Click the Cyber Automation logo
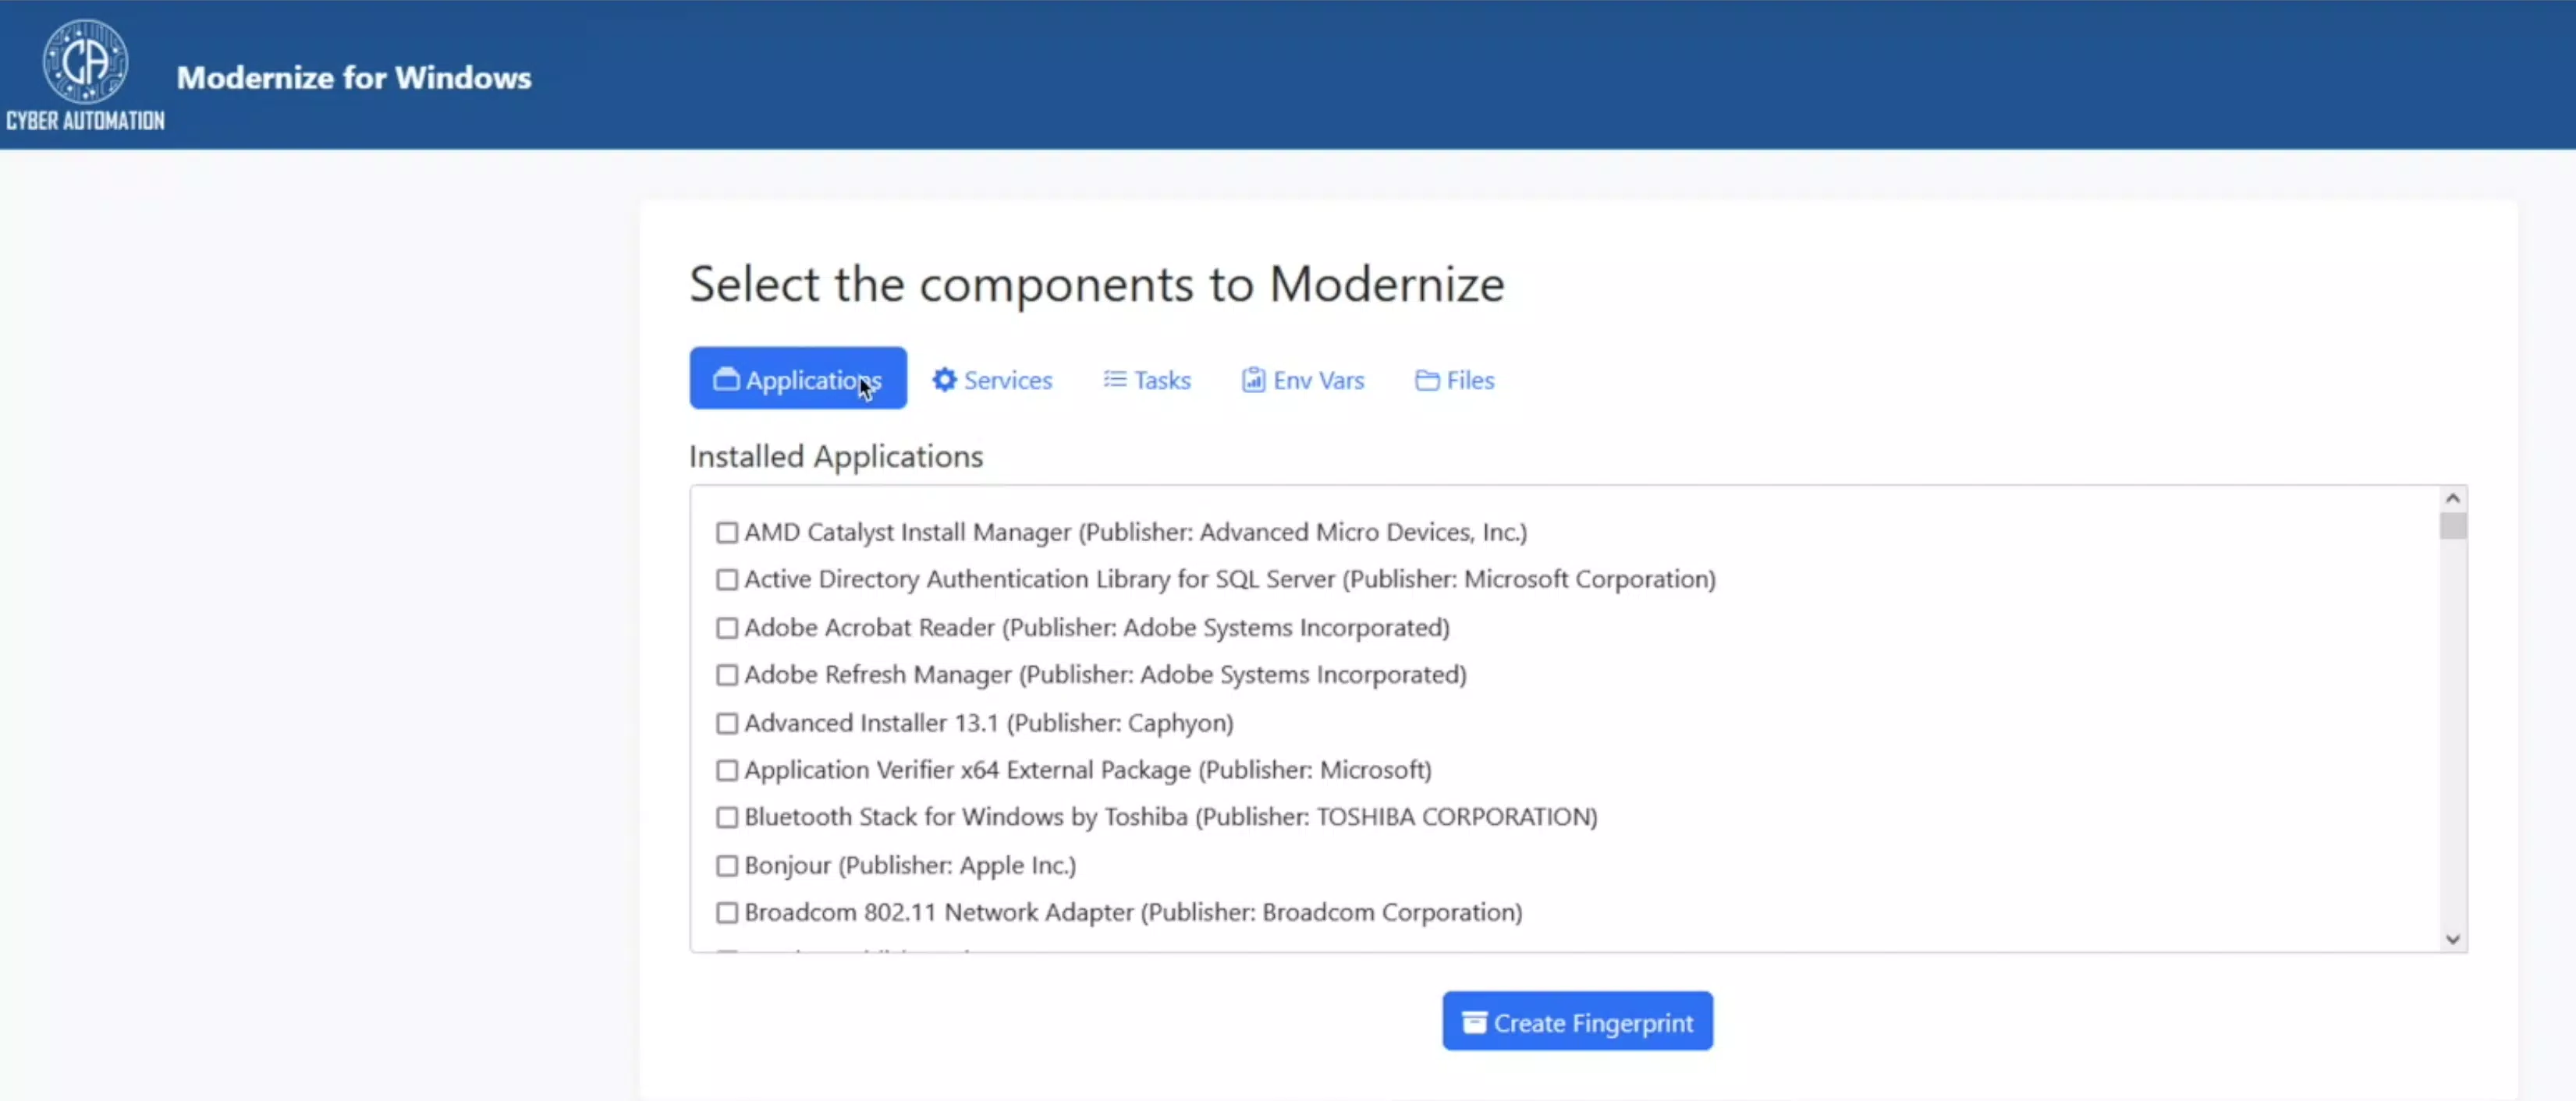The width and height of the screenshot is (2576, 1101). pos(85,75)
